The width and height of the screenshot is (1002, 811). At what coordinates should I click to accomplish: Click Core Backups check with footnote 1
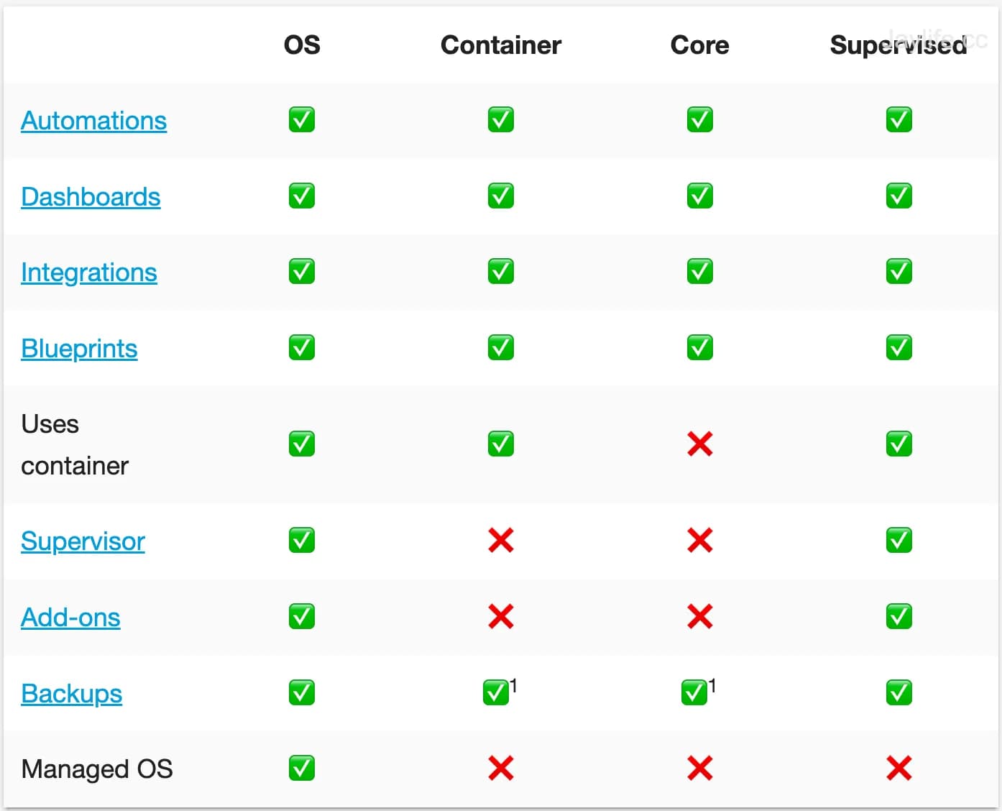[x=694, y=693]
